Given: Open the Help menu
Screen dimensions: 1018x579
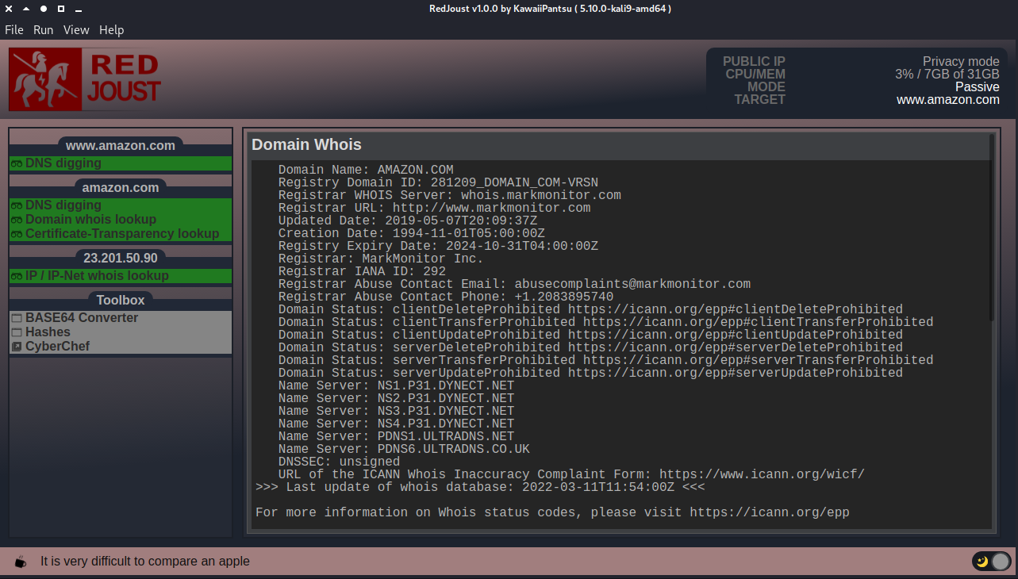Looking at the screenshot, I should (x=111, y=30).
